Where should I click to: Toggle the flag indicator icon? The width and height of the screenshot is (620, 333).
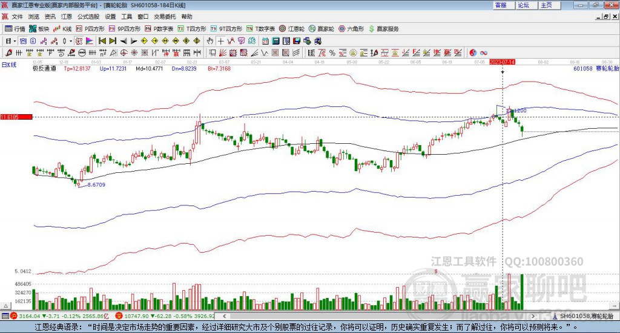pos(90,41)
